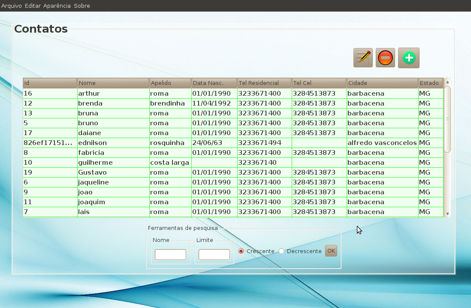Click id cell 16
The image size is (471, 308).
point(50,94)
